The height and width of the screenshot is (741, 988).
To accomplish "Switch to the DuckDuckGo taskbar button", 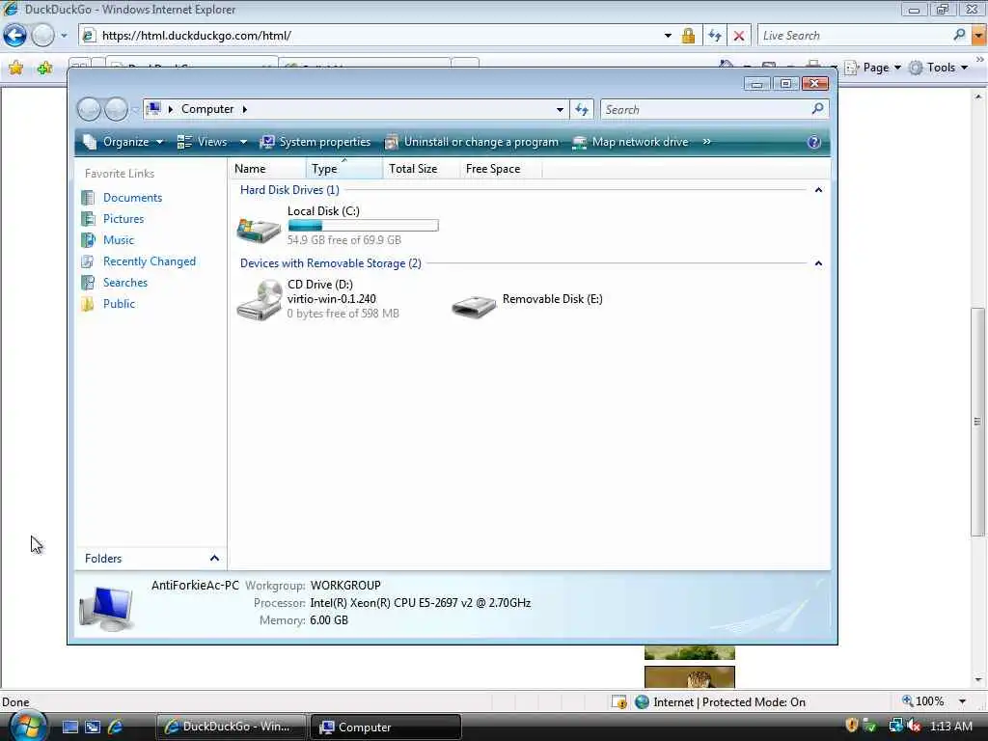I will 231,727.
